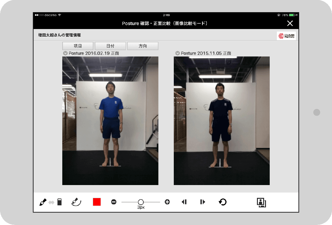Tap the Climb Factory logo

click(x=286, y=36)
